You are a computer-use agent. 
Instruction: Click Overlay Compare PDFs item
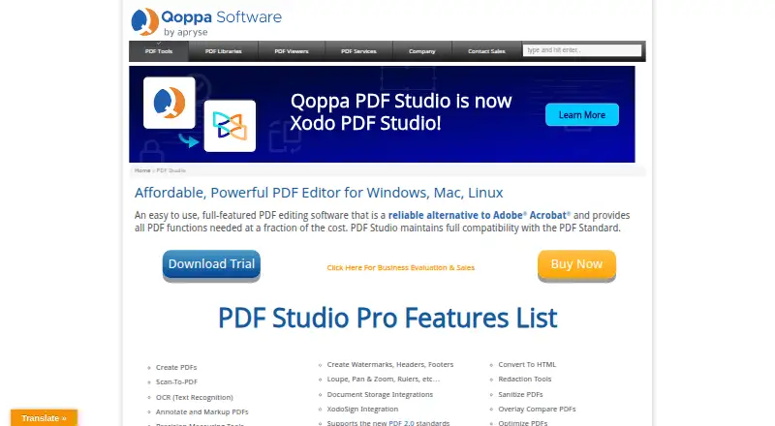pyautogui.click(x=537, y=410)
